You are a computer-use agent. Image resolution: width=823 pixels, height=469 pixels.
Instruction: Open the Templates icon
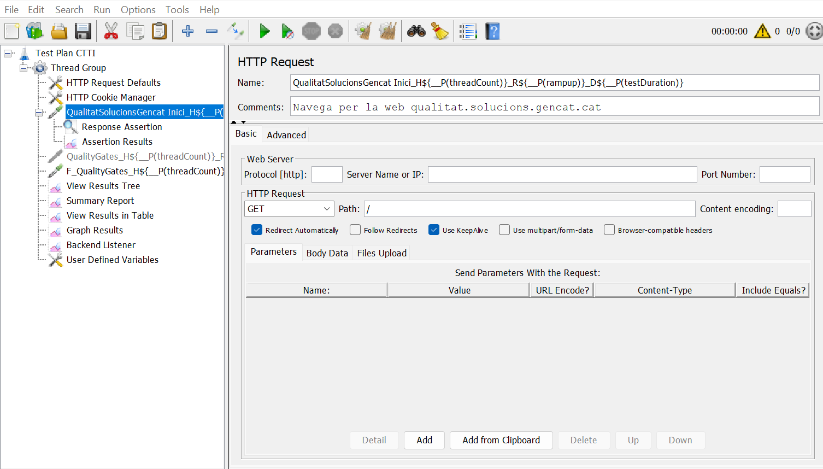pos(35,31)
